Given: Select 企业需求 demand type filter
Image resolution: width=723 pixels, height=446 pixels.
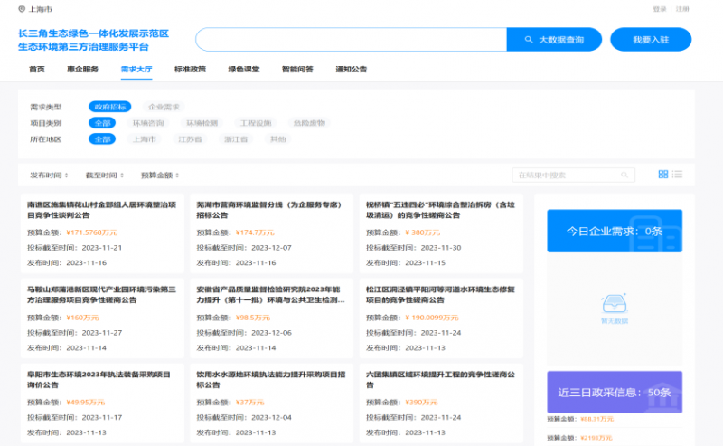Looking at the screenshot, I should point(164,107).
